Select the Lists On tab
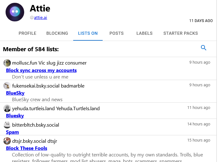Image resolution: width=218 pixels, height=162 pixels. click(x=88, y=33)
